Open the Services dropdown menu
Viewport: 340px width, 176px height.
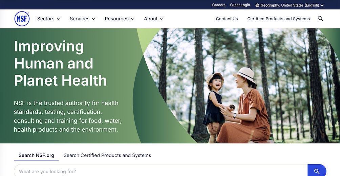tap(82, 19)
